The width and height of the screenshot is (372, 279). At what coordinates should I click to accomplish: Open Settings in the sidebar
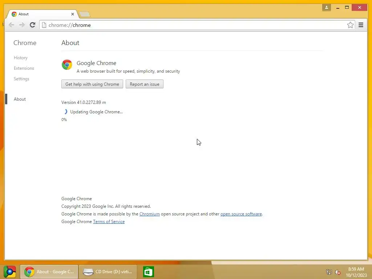pyautogui.click(x=21, y=79)
